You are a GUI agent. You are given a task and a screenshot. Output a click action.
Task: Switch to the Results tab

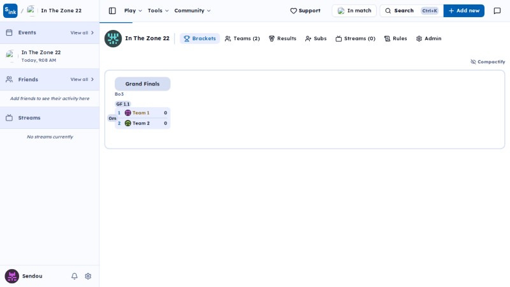click(x=282, y=38)
